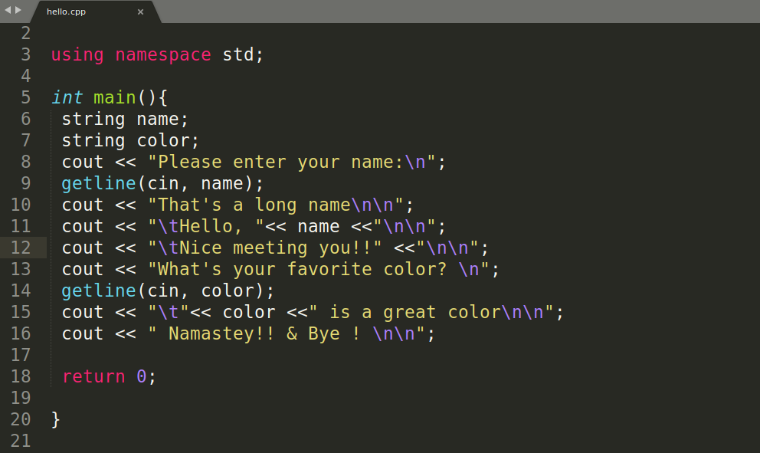This screenshot has width=760, height=453.
Task: Place cursor on 'is a great color' string
Action: click(414, 312)
